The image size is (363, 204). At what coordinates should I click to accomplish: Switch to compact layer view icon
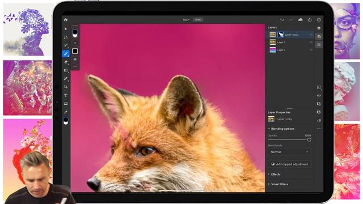point(319,28)
